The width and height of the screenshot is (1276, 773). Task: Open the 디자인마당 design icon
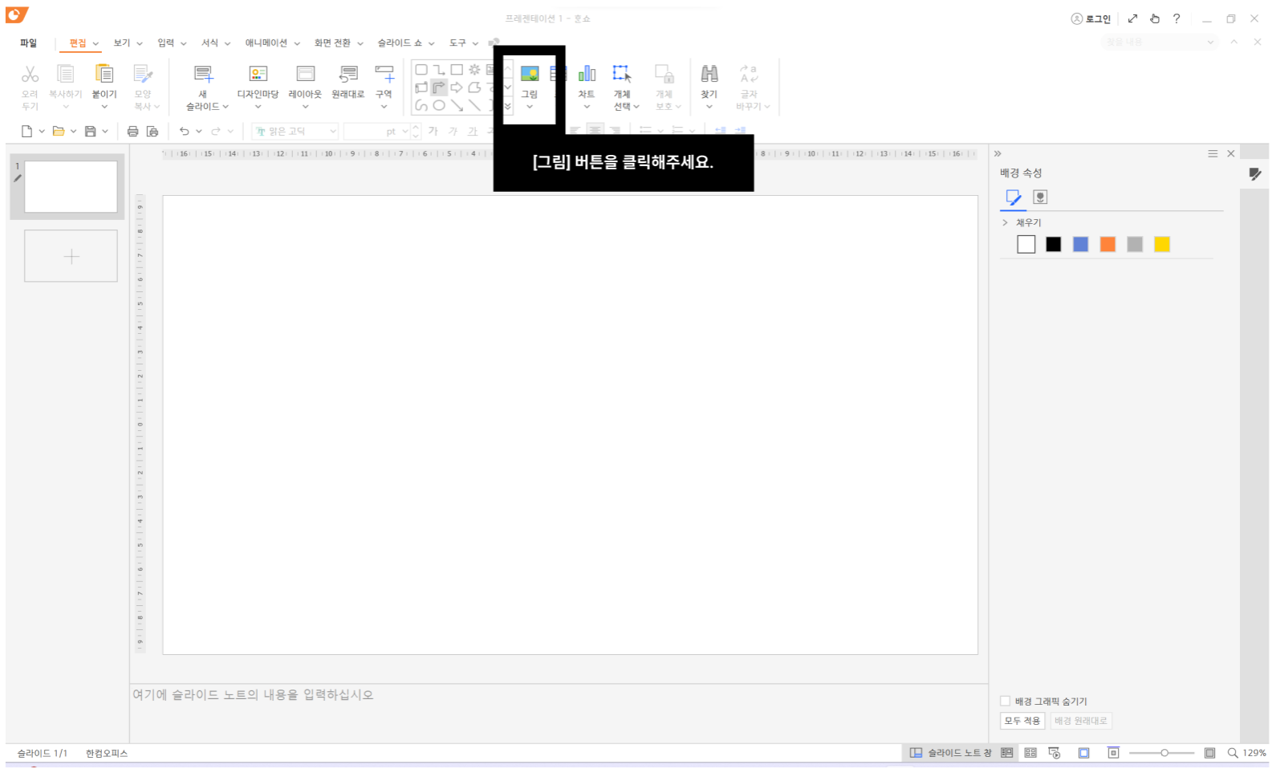click(258, 74)
